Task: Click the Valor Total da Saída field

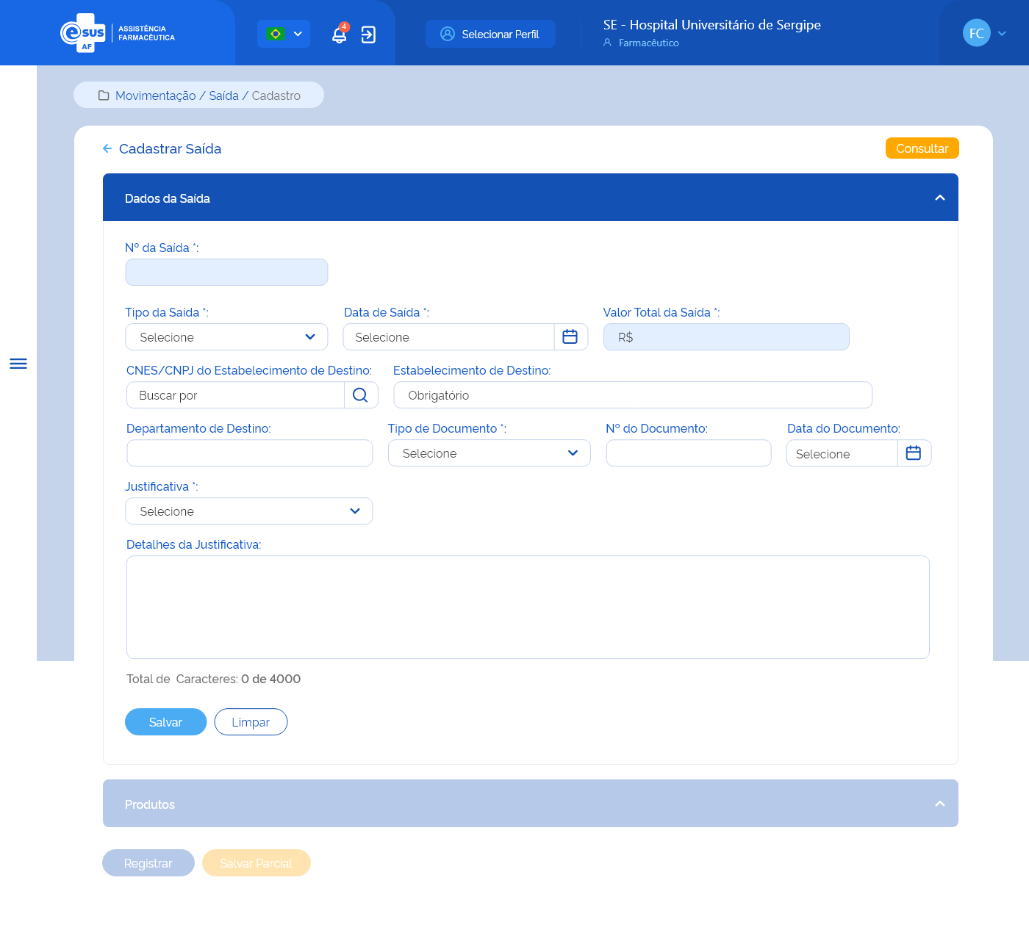Action: pos(726,337)
